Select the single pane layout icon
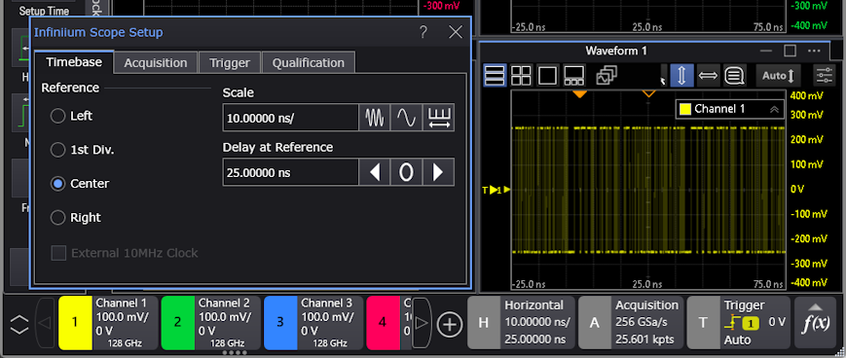 point(547,76)
